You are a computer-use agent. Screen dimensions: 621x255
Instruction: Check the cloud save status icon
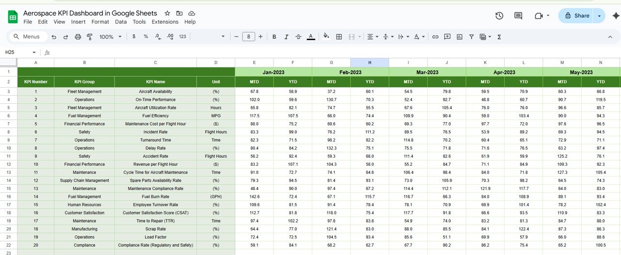coord(192,13)
